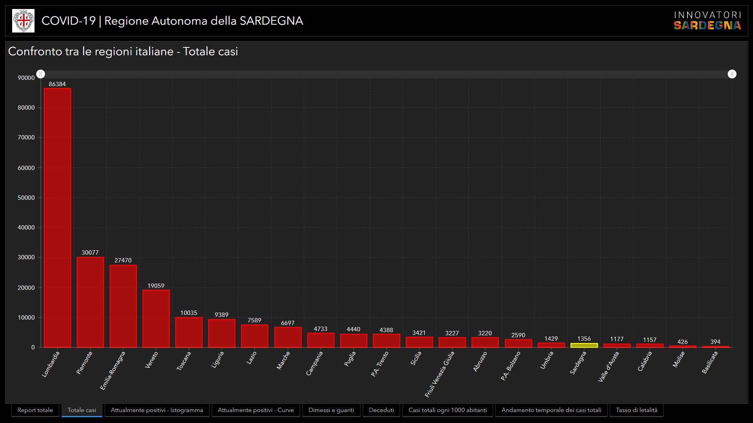Switch to Tasso di letalità tab
The width and height of the screenshot is (753, 423).
point(637,410)
